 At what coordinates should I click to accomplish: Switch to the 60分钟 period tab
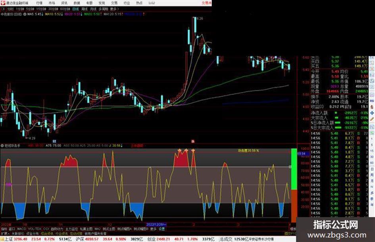click(x=65, y=9)
